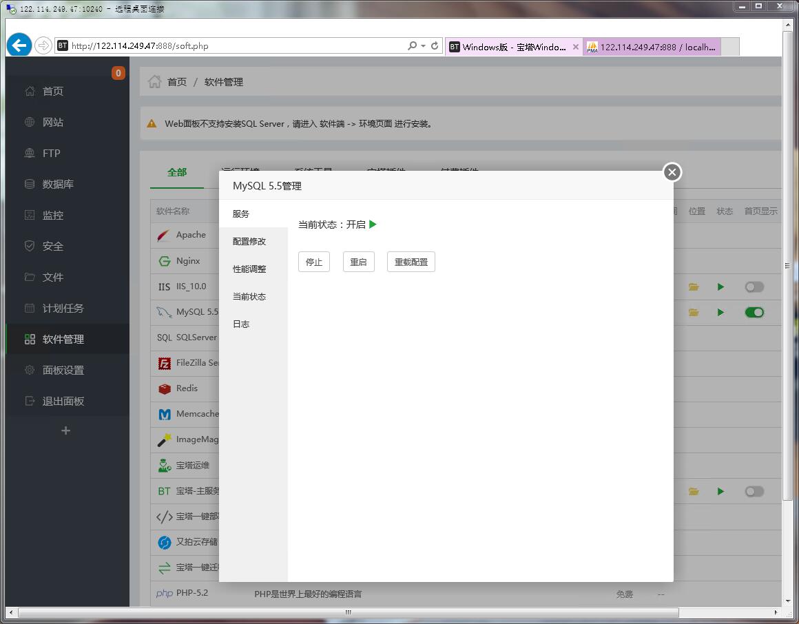The height and width of the screenshot is (624, 799).
Task: Open the 性能调整 section
Action: (x=253, y=269)
